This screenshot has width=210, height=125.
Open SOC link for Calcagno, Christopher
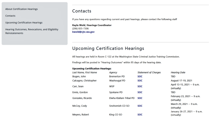click(140, 81)
